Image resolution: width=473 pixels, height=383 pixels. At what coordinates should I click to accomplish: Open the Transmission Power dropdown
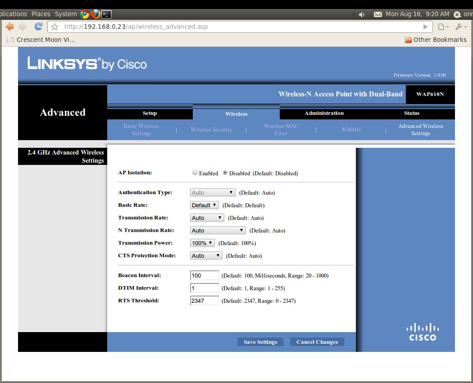[x=202, y=243]
